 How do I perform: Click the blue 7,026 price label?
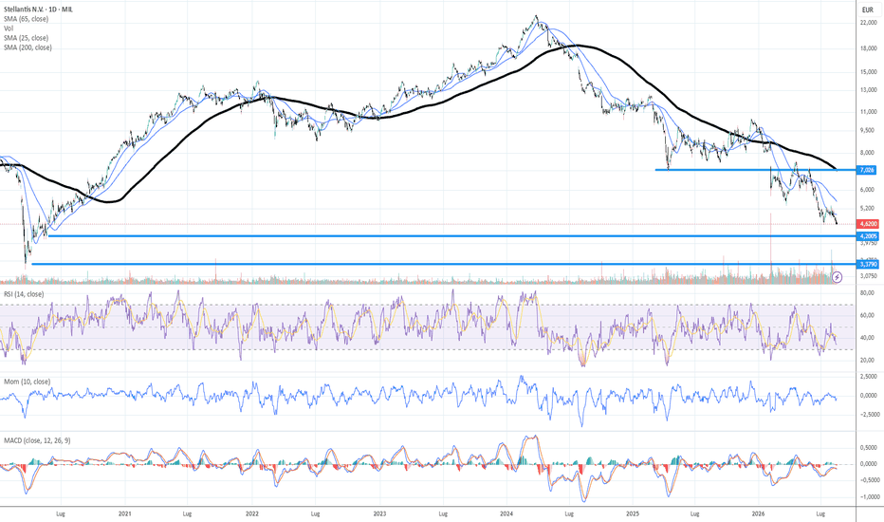tap(867, 170)
